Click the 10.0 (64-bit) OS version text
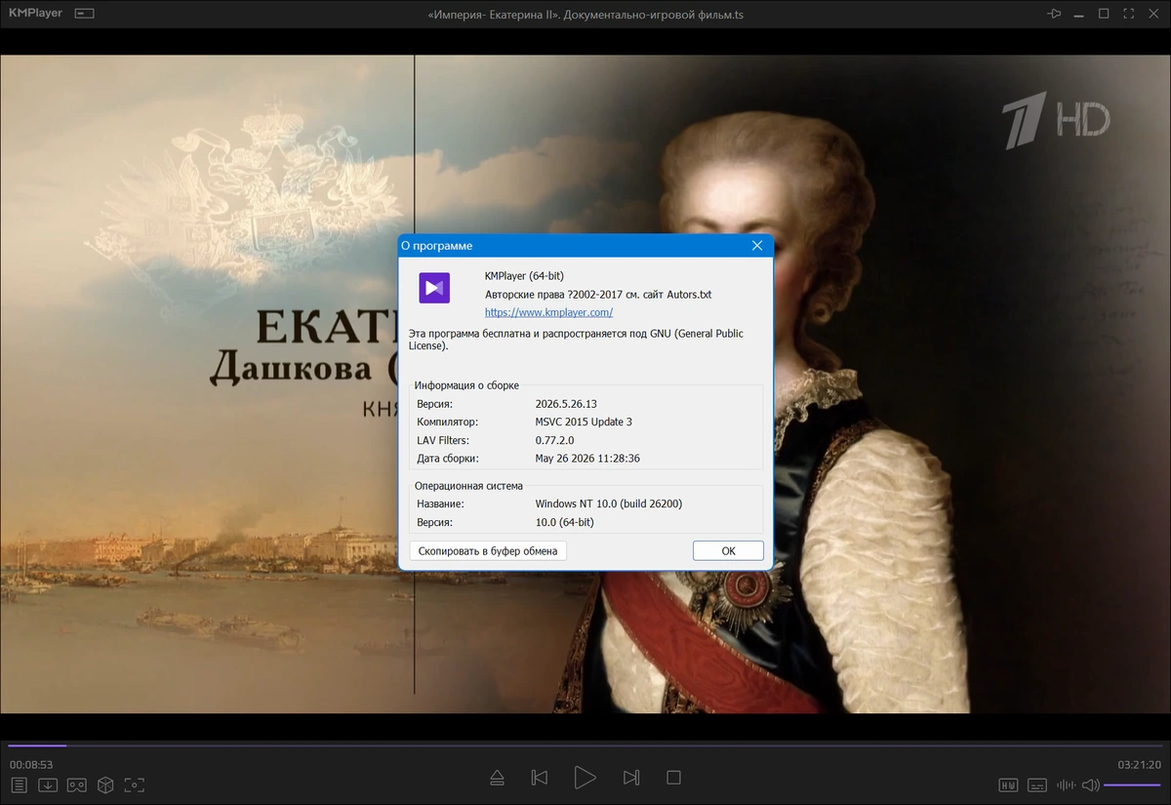Image resolution: width=1171 pixels, height=805 pixels. click(565, 523)
